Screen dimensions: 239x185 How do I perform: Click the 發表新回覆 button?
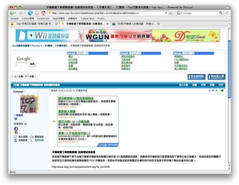coord(197,77)
